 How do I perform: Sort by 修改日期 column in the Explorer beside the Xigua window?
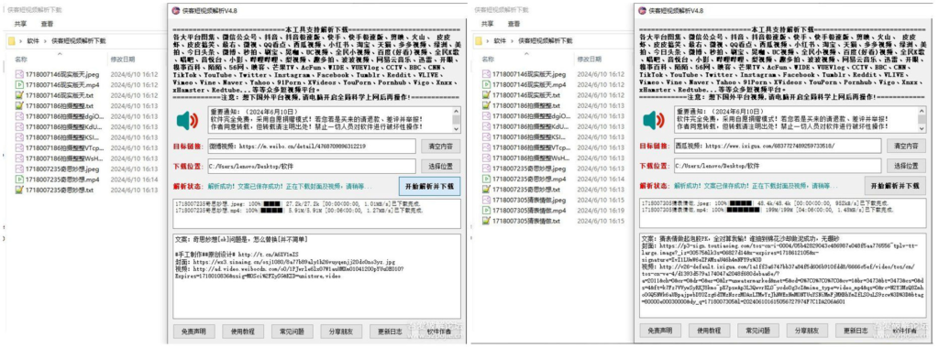pyautogui.click(x=590, y=60)
